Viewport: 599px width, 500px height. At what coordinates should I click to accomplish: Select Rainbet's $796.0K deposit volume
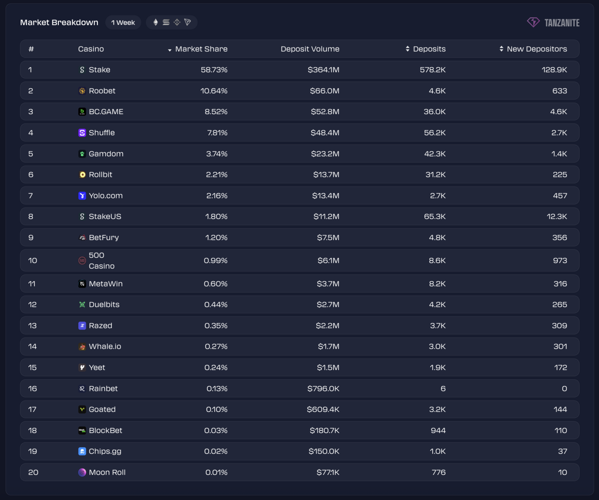coord(324,389)
